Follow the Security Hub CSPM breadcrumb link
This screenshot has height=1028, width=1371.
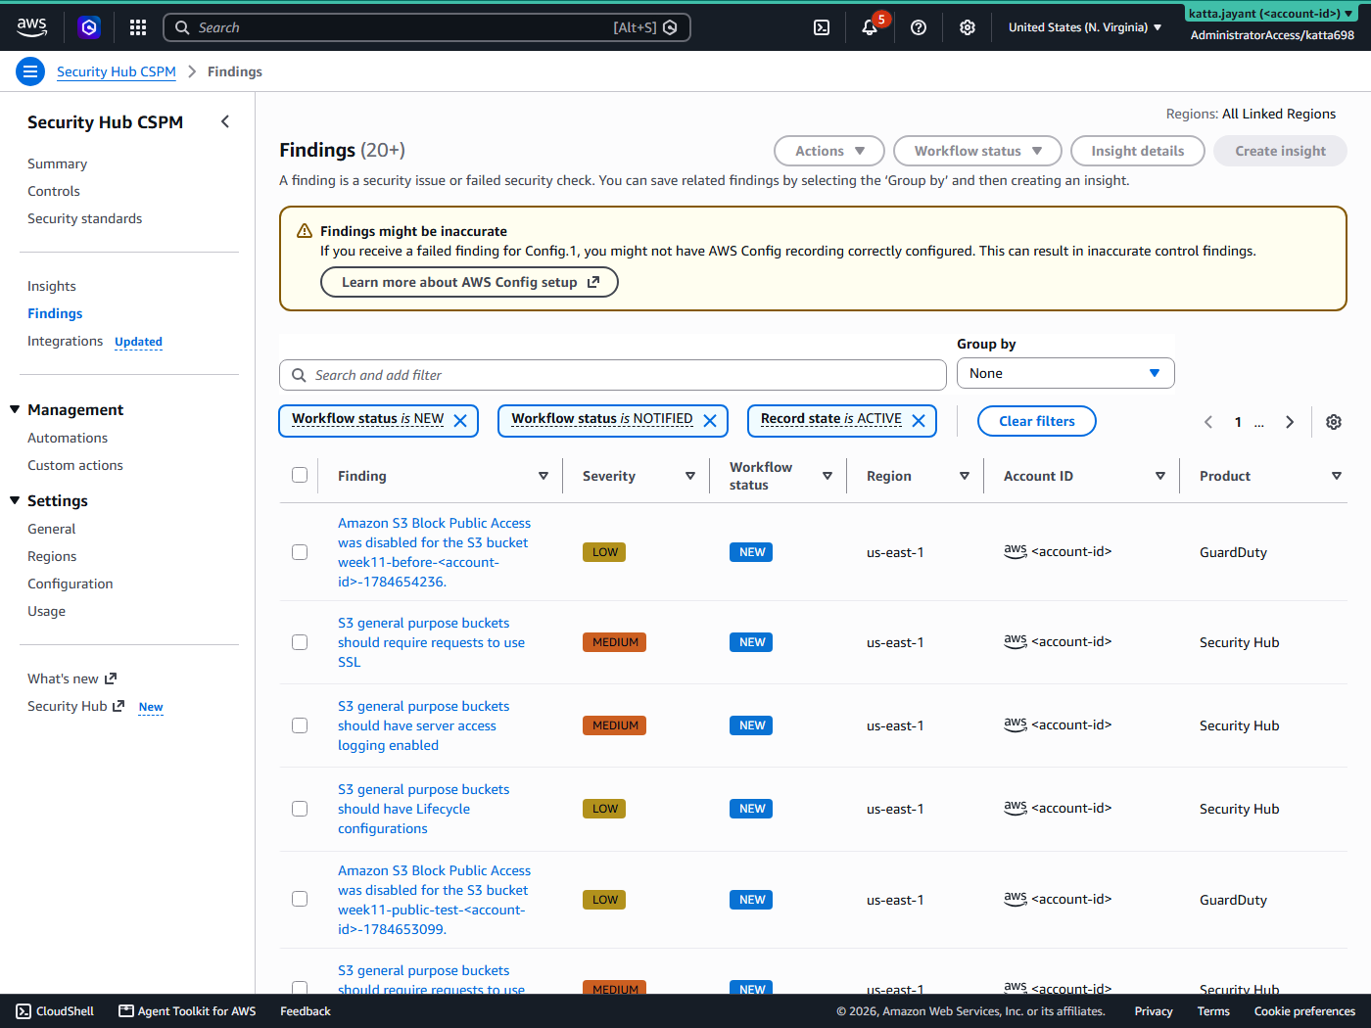tap(117, 71)
